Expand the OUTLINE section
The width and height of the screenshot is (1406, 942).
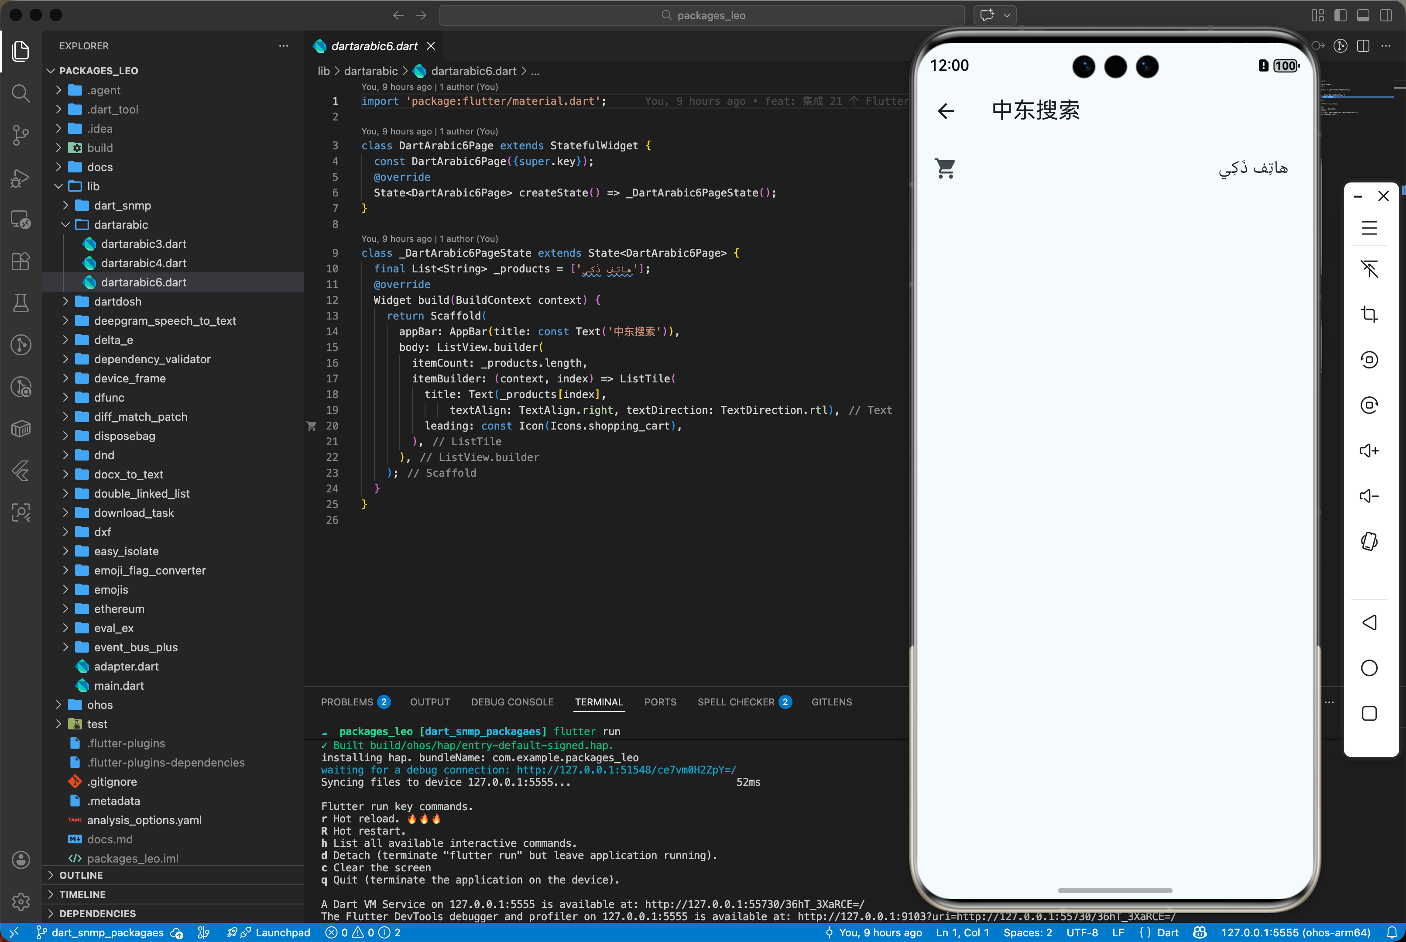coord(80,875)
